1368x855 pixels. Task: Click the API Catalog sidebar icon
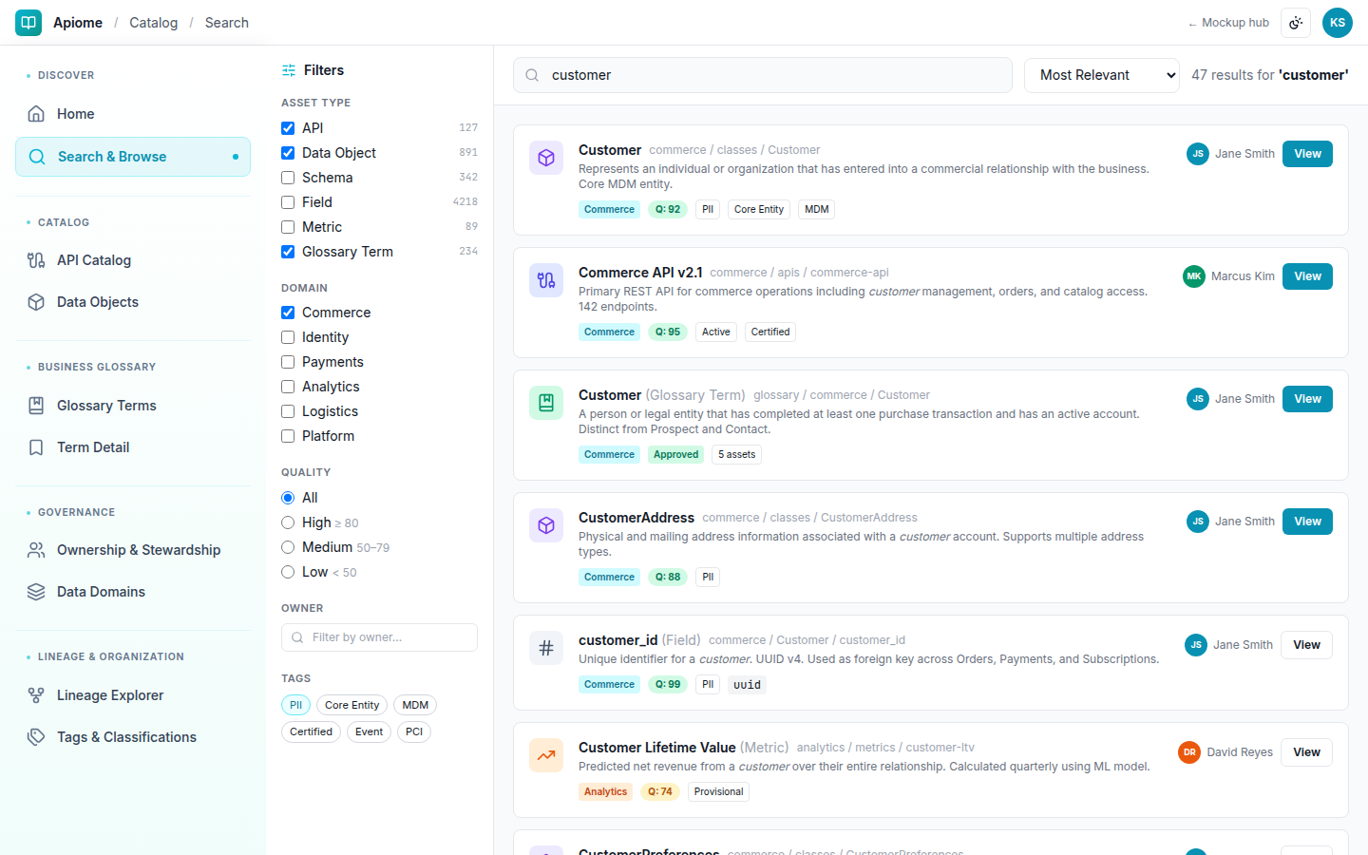(x=36, y=260)
